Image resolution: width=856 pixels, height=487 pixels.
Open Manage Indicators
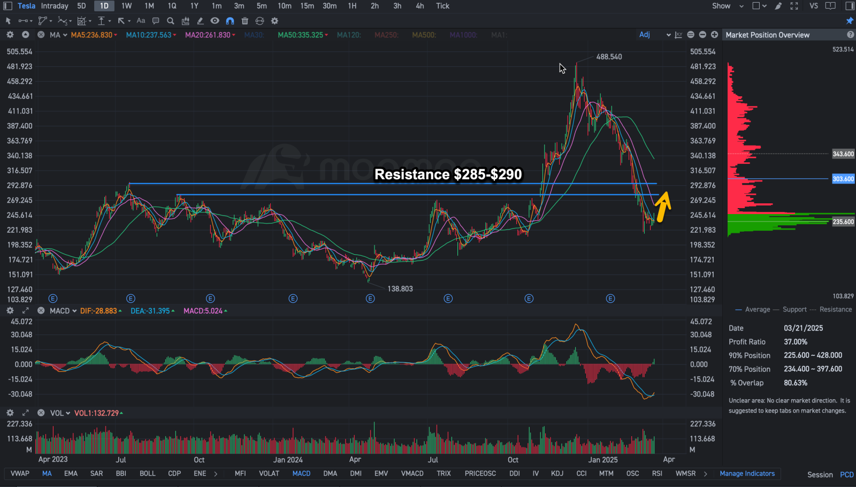pos(747,474)
